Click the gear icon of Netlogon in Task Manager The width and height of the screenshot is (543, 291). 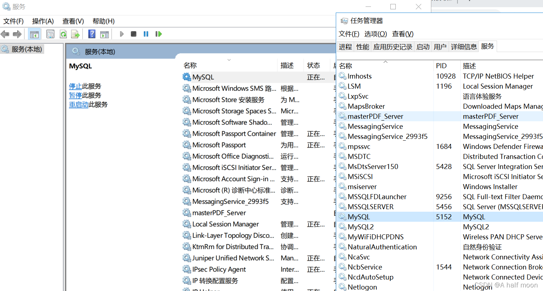343,287
